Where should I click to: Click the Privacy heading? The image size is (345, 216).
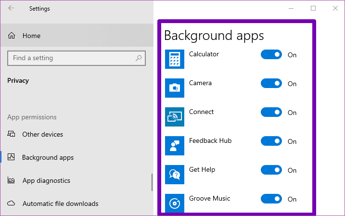pos(18,80)
